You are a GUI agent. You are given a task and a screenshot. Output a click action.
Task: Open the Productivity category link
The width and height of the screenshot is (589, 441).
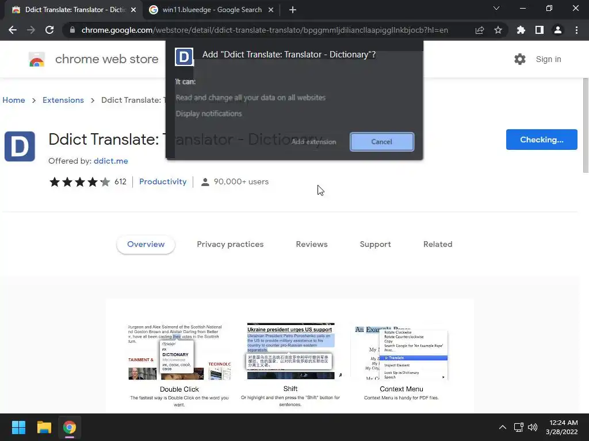pyautogui.click(x=163, y=181)
